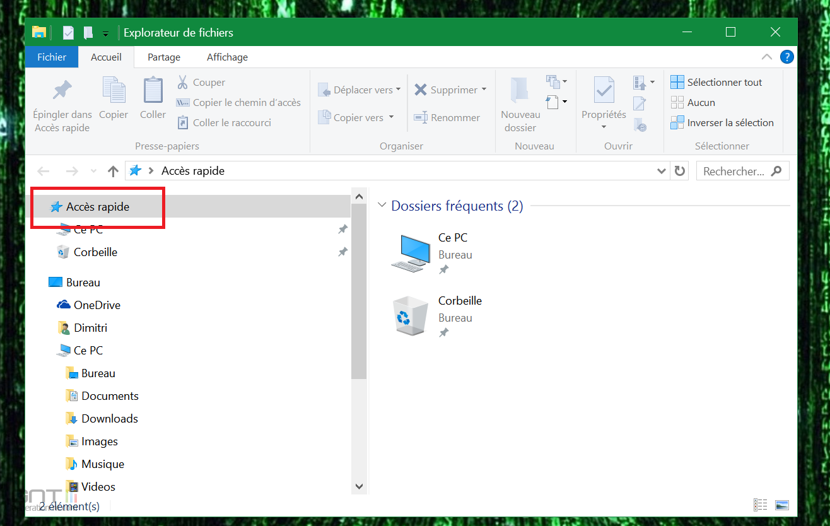Click the navigation pane scrollbar thumb
Viewport: 830px width, 526px height.
pyautogui.click(x=359, y=291)
